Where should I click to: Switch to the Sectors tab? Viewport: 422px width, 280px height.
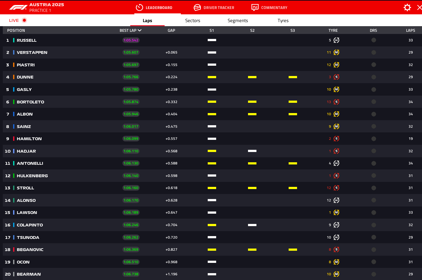point(192,21)
